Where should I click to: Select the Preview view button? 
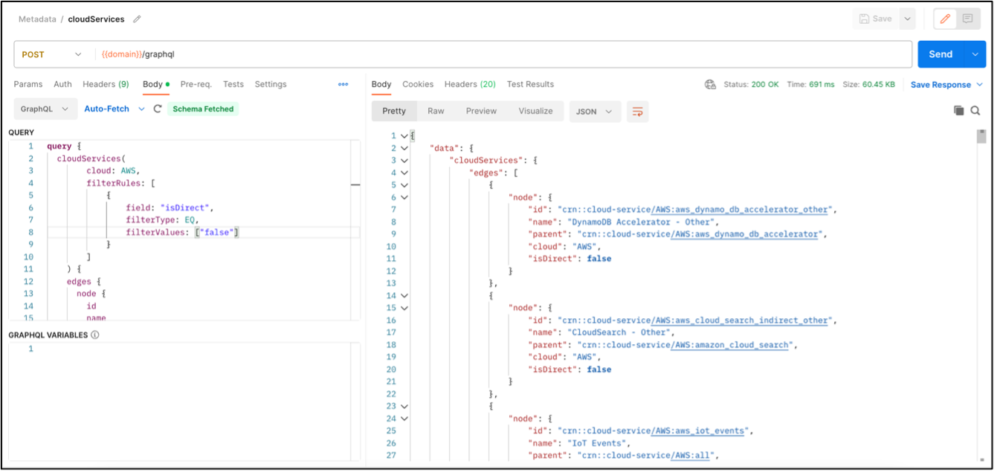[x=481, y=111]
